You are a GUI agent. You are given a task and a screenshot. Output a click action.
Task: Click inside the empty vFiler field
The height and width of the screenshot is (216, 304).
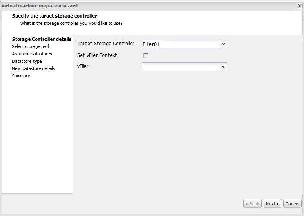coord(180,66)
